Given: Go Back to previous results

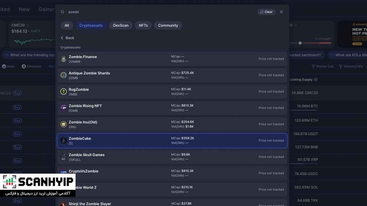Looking at the screenshot, I should pyautogui.click(x=67, y=38).
